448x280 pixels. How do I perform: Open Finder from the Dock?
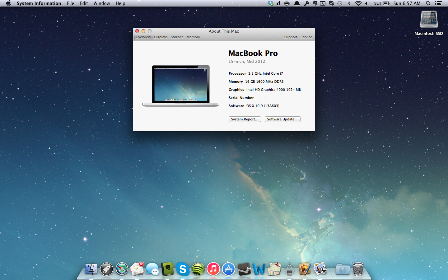pos(91,269)
